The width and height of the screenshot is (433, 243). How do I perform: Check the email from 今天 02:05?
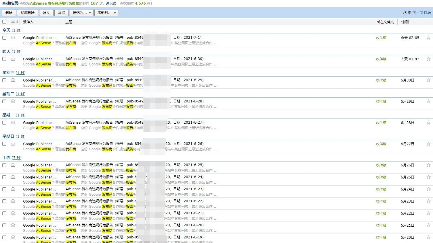click(4, 38)
